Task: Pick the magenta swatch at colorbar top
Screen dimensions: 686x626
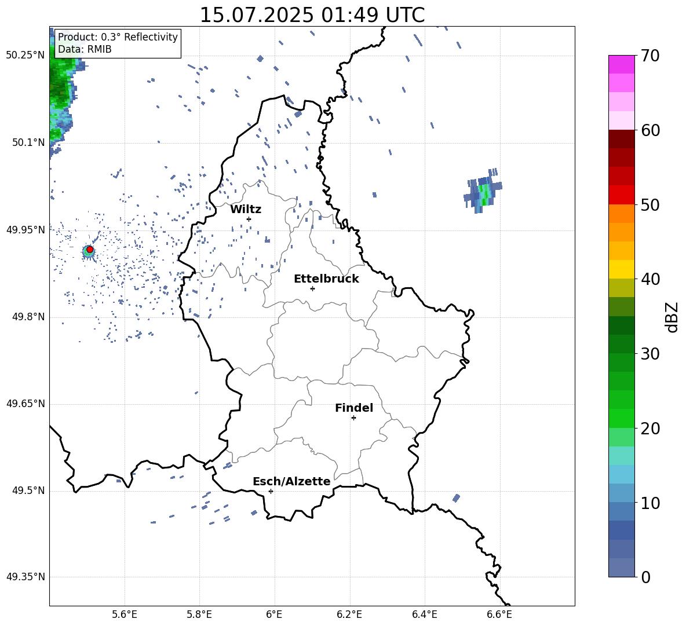Action: click(x=621, y=64)
